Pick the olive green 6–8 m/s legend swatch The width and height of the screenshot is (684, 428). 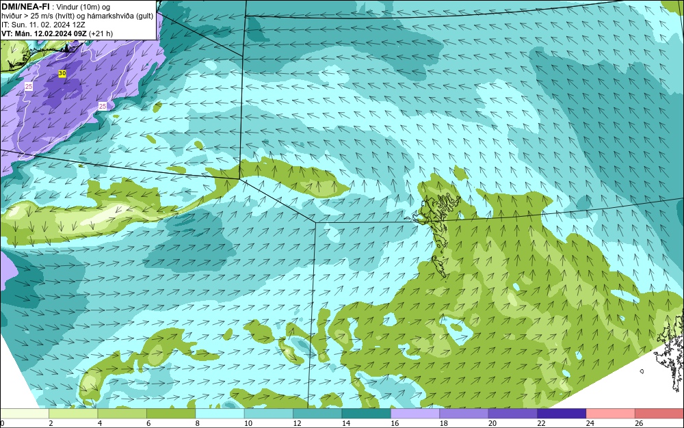click(x=171, y=414)
